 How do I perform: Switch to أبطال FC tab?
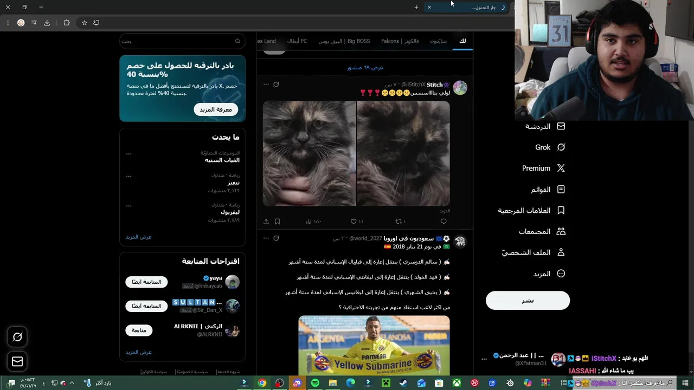297,41
